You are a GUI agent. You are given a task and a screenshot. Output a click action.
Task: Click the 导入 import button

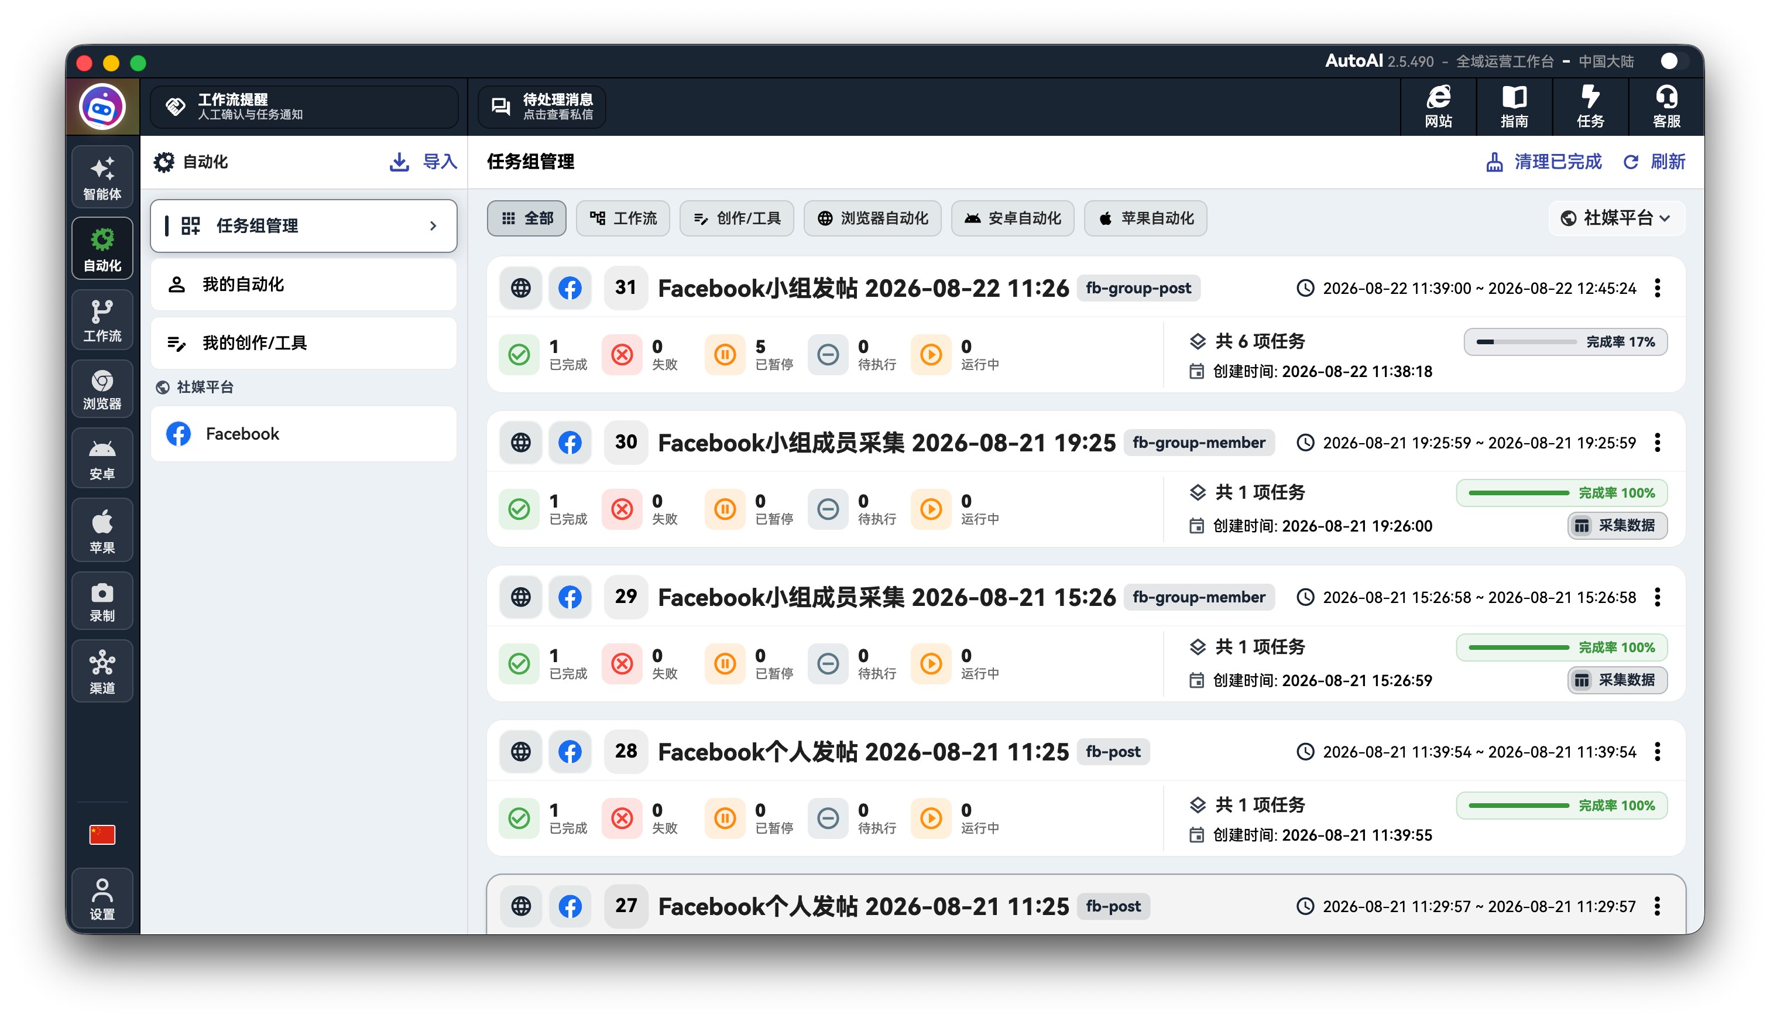(x=423, y=162)
